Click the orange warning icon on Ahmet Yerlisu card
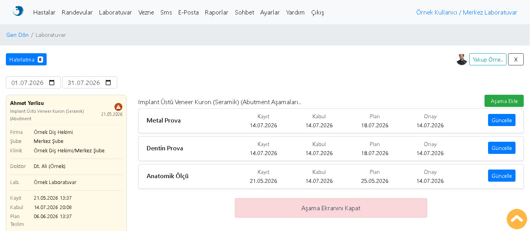530x231 pixels. point(118,107)
